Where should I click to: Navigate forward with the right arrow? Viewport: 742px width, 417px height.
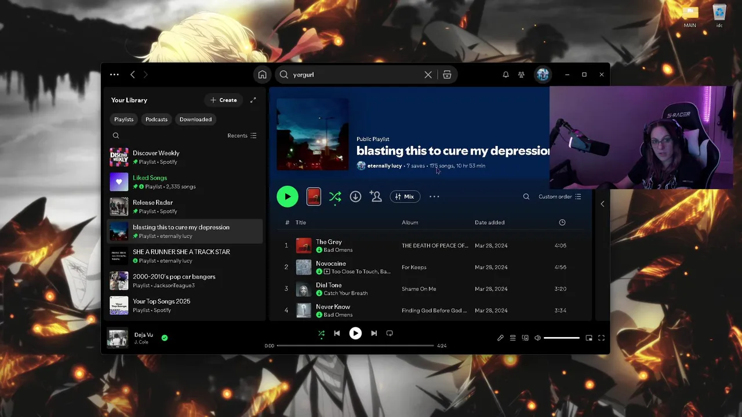tap(146, 75)
